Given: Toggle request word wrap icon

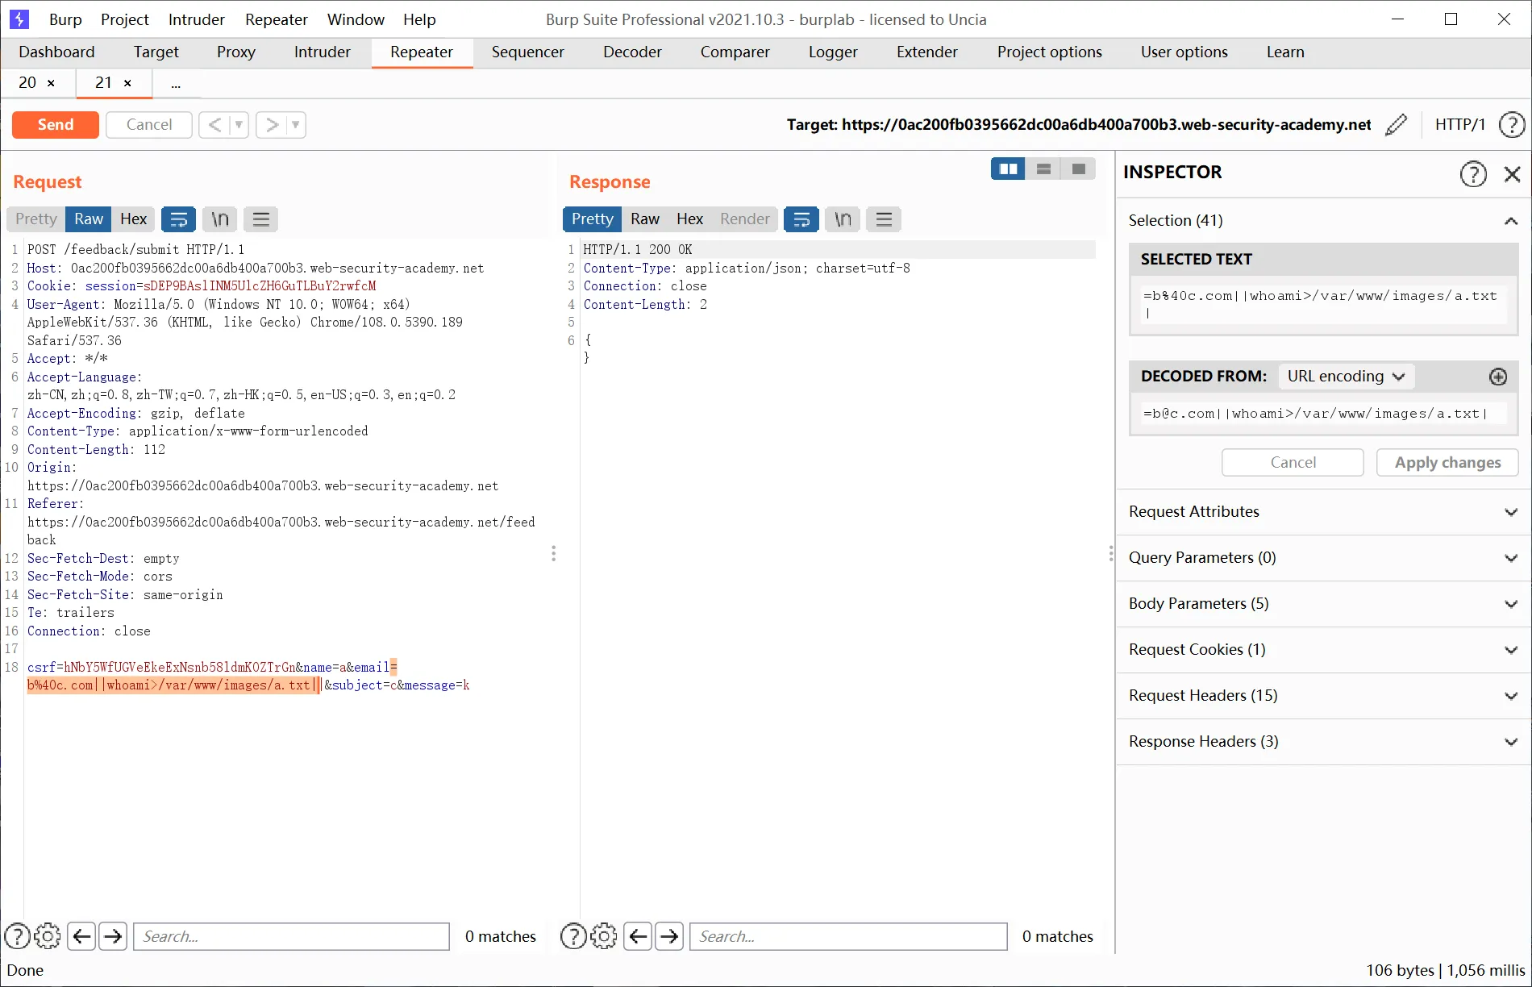Looking at the screenshot, I should pyautogui.click(x=178, y=219).
